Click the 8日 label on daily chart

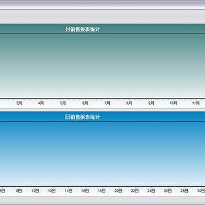[x=19, y=191]
